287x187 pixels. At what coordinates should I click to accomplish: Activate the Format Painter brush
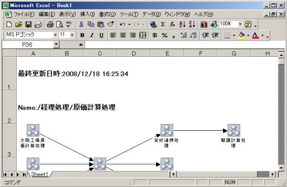[x=110, y=24]
